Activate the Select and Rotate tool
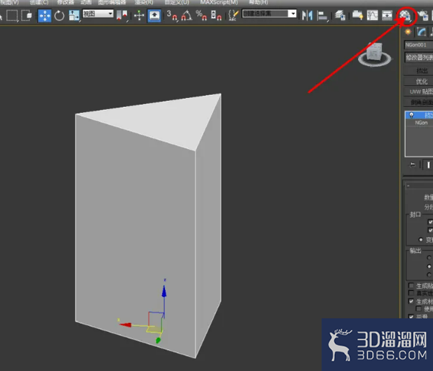 tap(59, 16)
